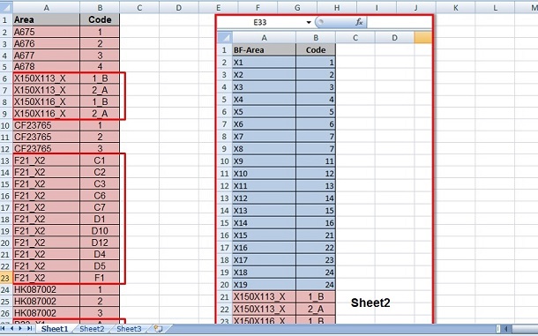The height and width of the screenshot is (336, 538).
Task: Select cell containing A675
Action: pos(47,32)
